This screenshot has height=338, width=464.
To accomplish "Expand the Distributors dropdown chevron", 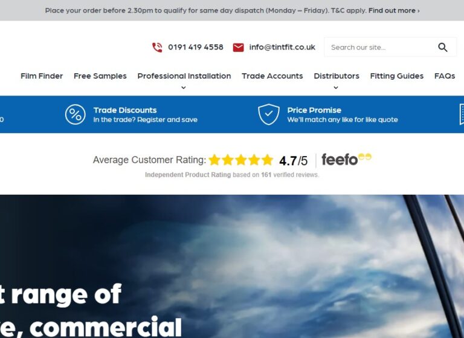I will coord(335,88).
